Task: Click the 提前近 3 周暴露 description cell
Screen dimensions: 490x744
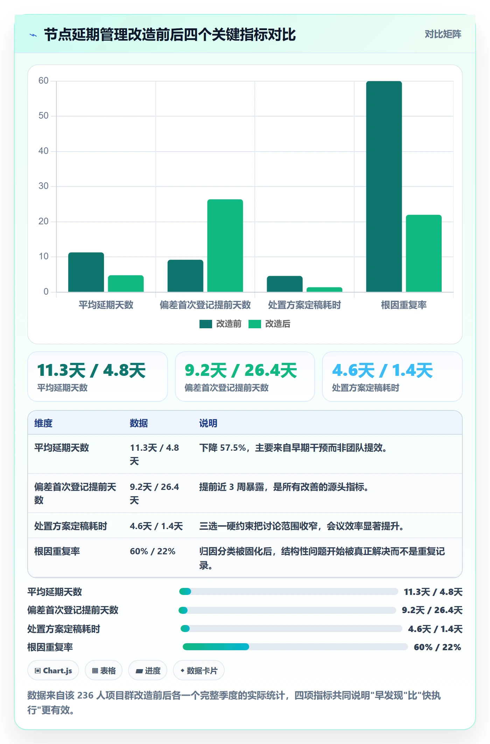Action: pos(284,487)
